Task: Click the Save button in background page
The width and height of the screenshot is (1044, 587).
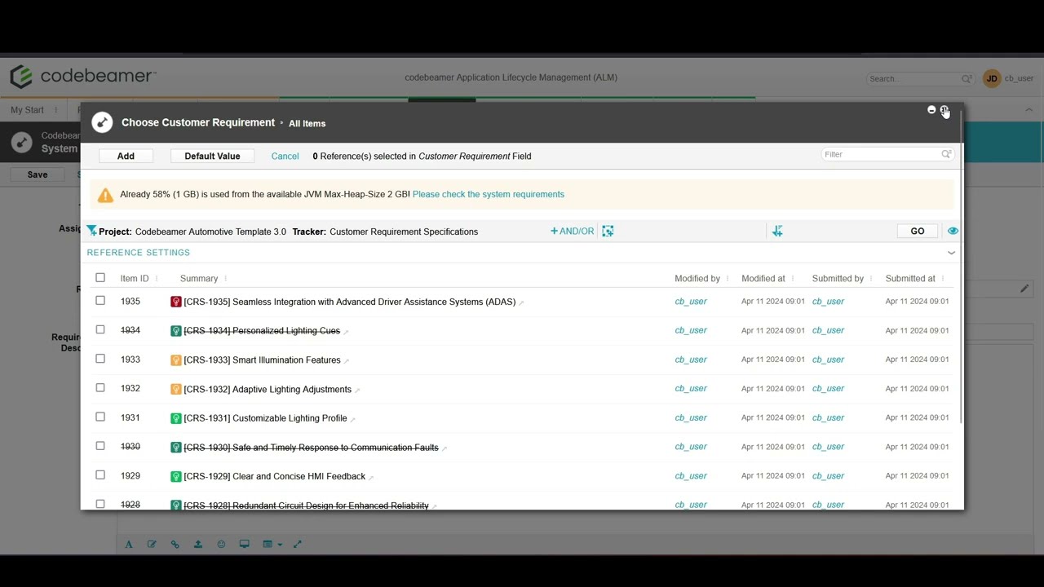Action: tap(38, 174)
